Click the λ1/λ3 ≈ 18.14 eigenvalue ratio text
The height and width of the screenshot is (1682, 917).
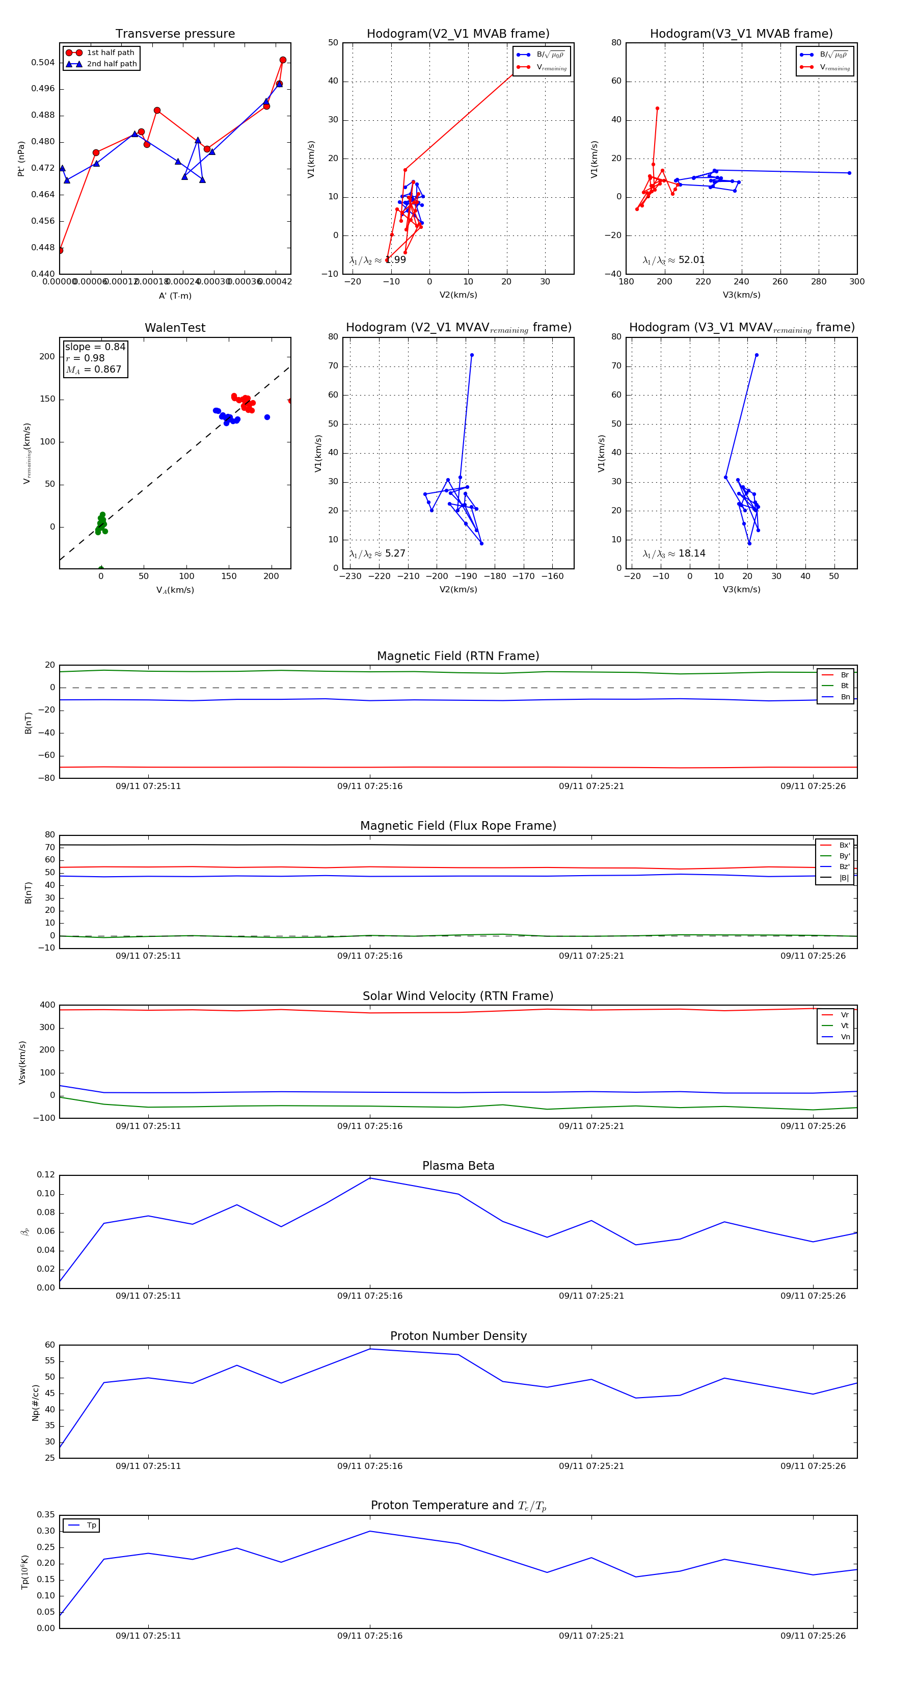[673, 554]
